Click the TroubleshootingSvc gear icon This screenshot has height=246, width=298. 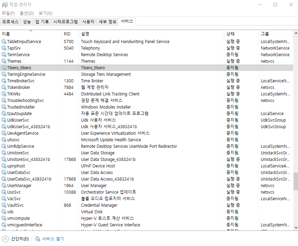(4, 100)
